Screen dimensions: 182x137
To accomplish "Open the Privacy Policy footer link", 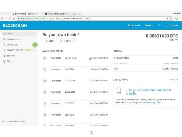I will pyautogui.click(x=13, y=121).
